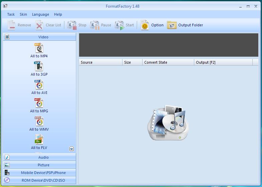The image size is (262, 187).
Task: Maximize the FormatFactory window
Action: (x=248, y=7)
